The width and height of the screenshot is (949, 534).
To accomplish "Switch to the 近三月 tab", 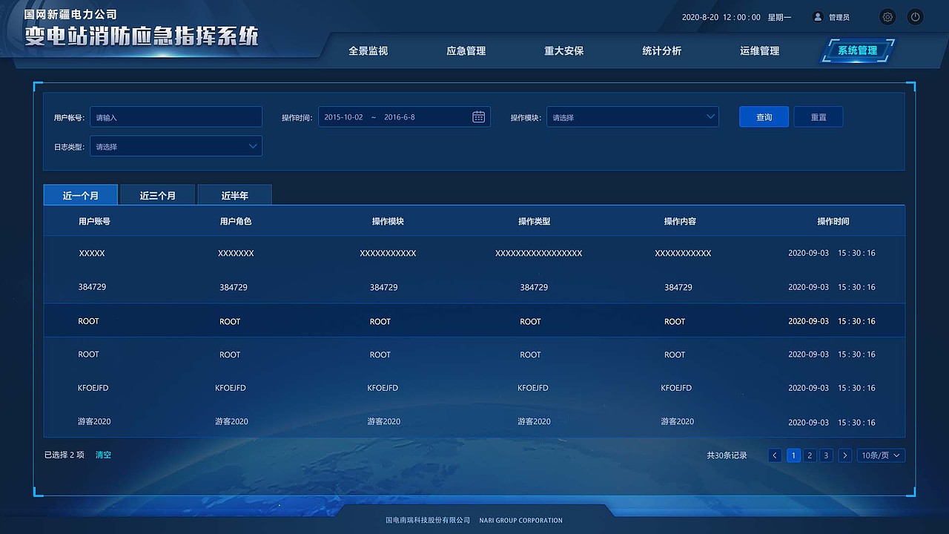I will pos(157,195).
